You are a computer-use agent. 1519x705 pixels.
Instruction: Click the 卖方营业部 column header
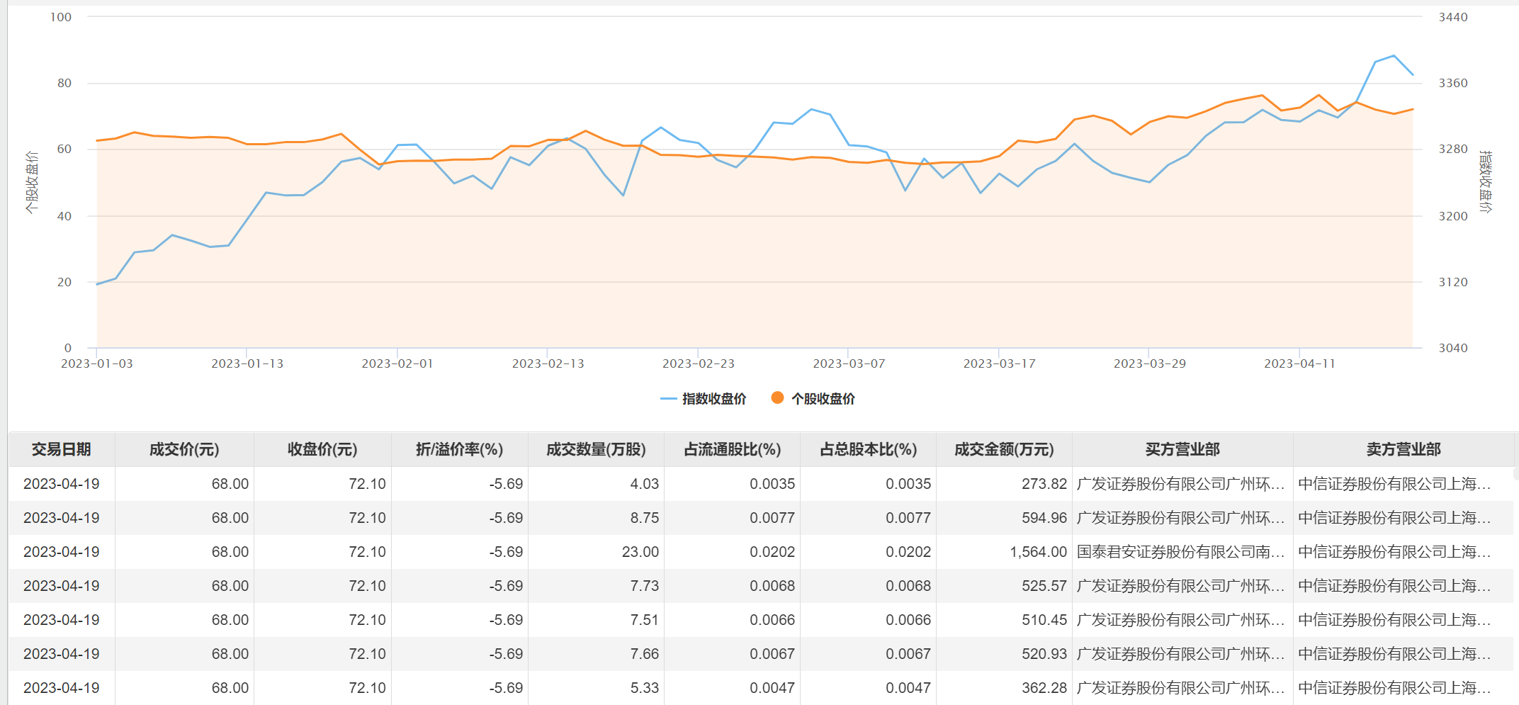[x=1404, y=450]
